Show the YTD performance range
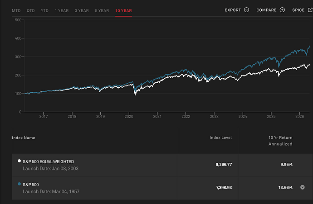313x204 pixels. point(44,10)
